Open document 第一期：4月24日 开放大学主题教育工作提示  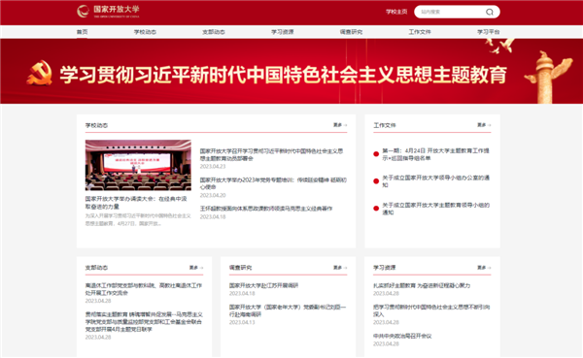tap(435, 154)
